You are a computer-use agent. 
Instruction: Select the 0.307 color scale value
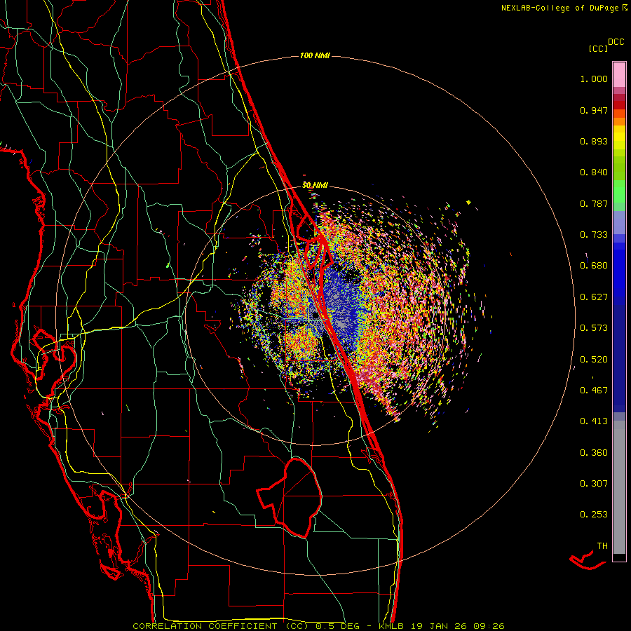coord(594,484)
